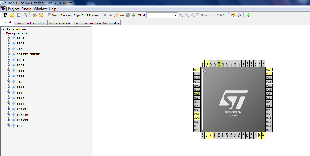
Task: Undo the last pinout action
Action: pyautogui.click(x=105, y=15)
